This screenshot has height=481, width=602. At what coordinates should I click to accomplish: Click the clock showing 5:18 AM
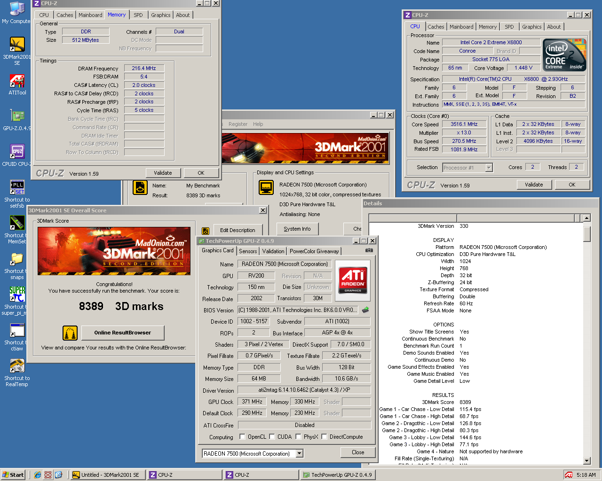[x=586, y=475]
